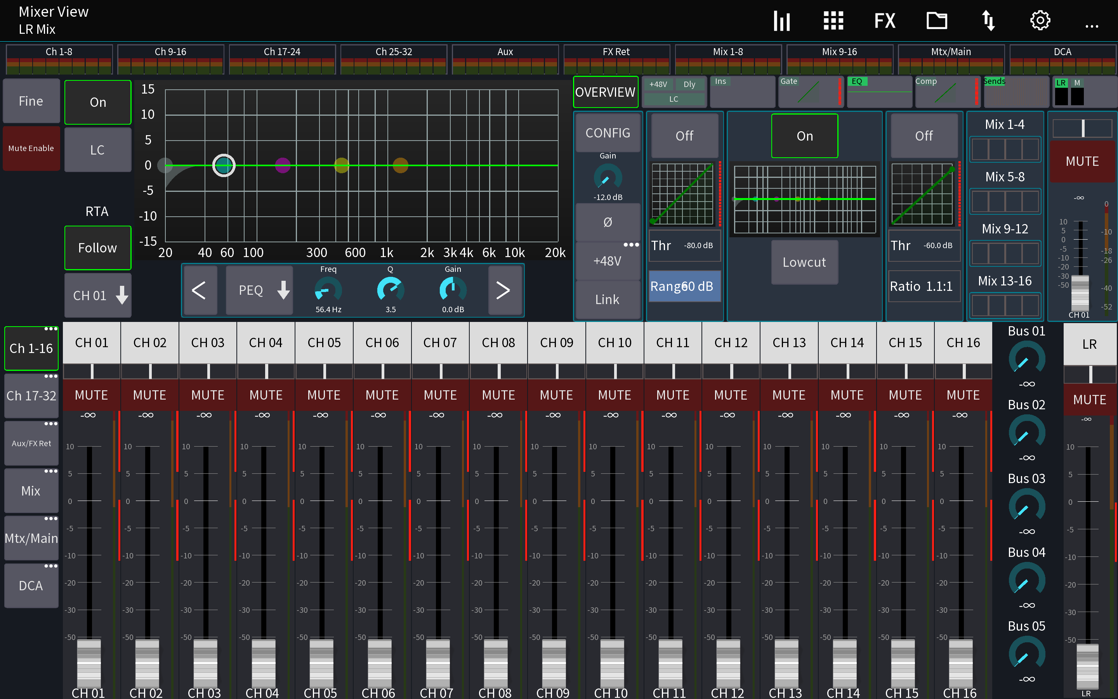This screenshot has height=699, width=1118.
Task: Open the Sends overview block
Action: (x=1016, y=92)
